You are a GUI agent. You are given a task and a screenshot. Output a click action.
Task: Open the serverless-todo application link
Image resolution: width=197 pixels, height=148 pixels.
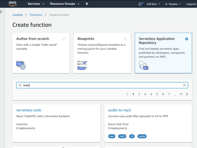[x=29, y=110]
